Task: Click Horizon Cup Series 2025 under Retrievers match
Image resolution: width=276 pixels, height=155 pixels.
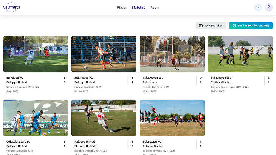Action: tap(156, 87)
